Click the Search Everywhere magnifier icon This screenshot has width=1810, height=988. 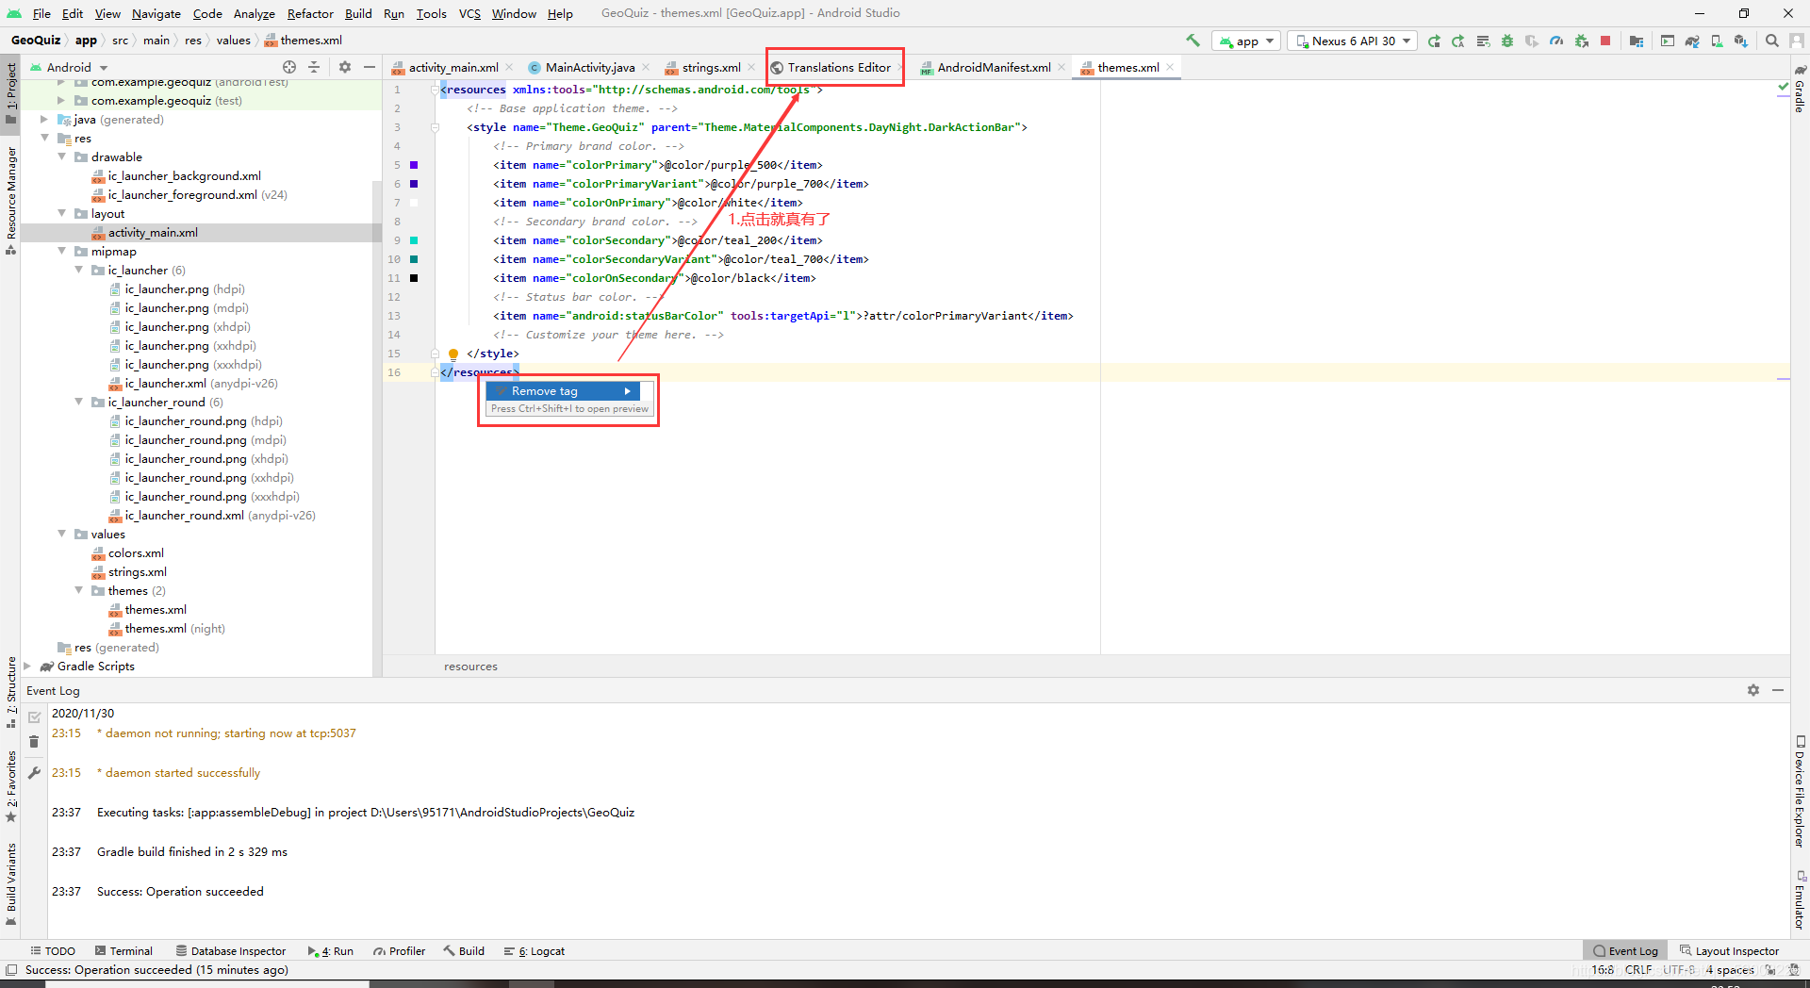tap(1772, 41)
